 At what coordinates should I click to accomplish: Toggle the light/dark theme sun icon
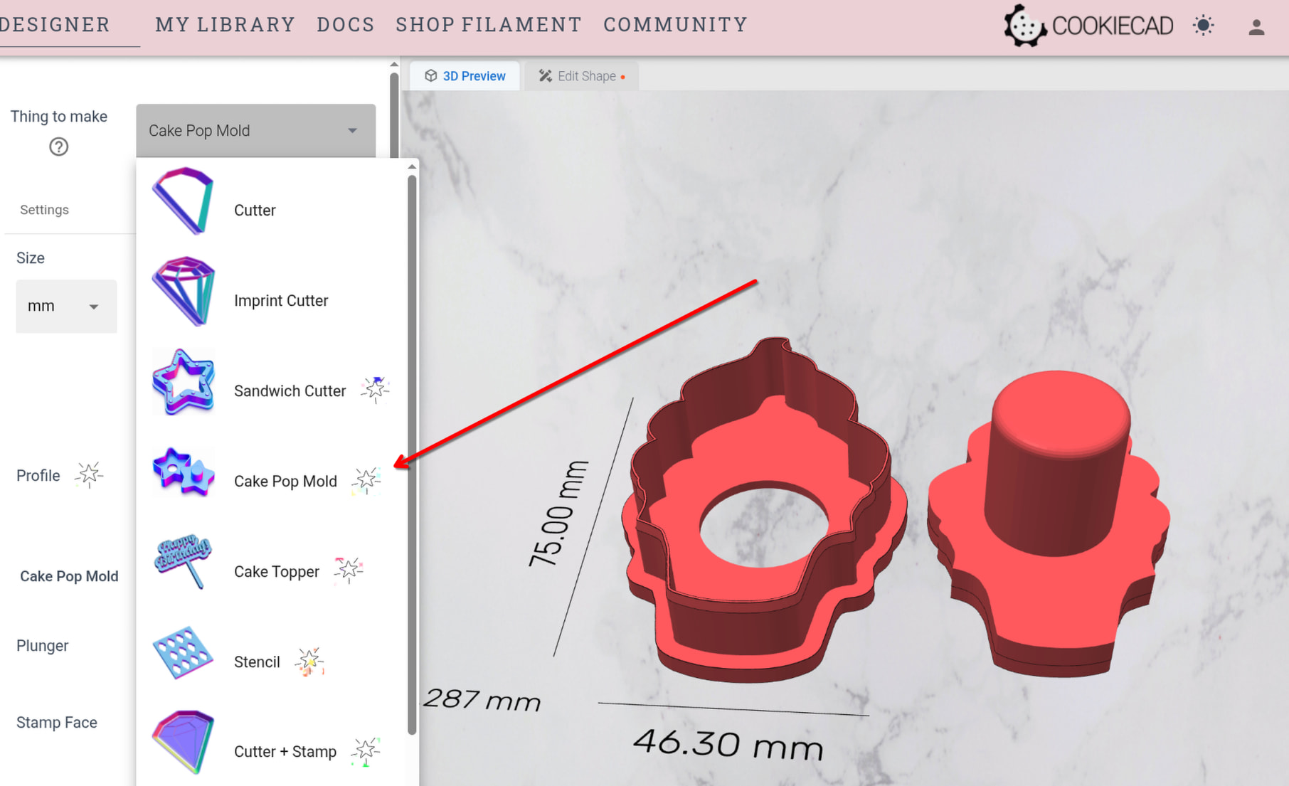pos(1204,26)
